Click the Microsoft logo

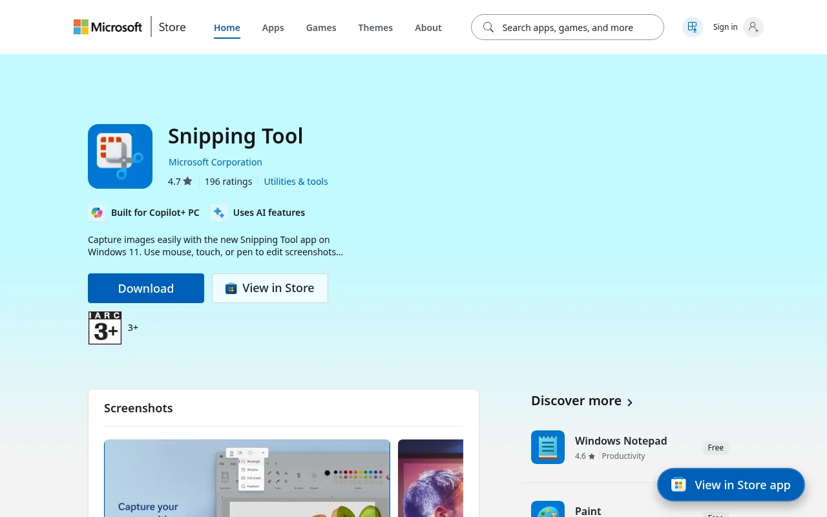tap(108, 27)
